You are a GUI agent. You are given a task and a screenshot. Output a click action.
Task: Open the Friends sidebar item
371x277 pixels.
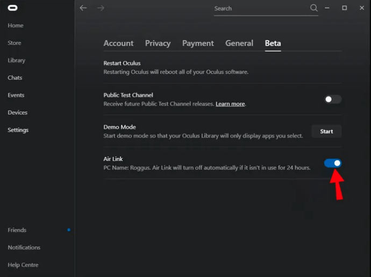coord(17,230)
